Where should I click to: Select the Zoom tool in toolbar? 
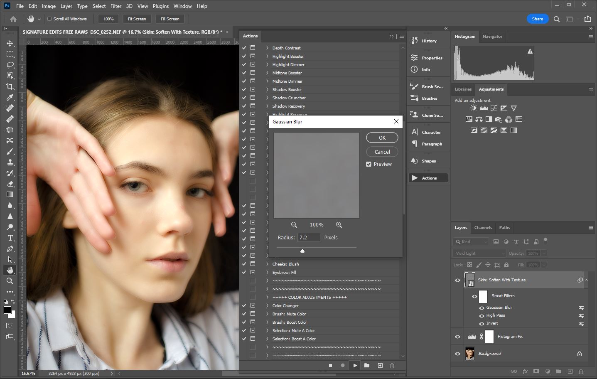[x=10, y=281]
